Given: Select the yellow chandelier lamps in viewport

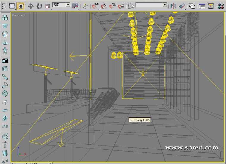Looking at the screenshot, I should pyautogui.click(x=149, y=36).
